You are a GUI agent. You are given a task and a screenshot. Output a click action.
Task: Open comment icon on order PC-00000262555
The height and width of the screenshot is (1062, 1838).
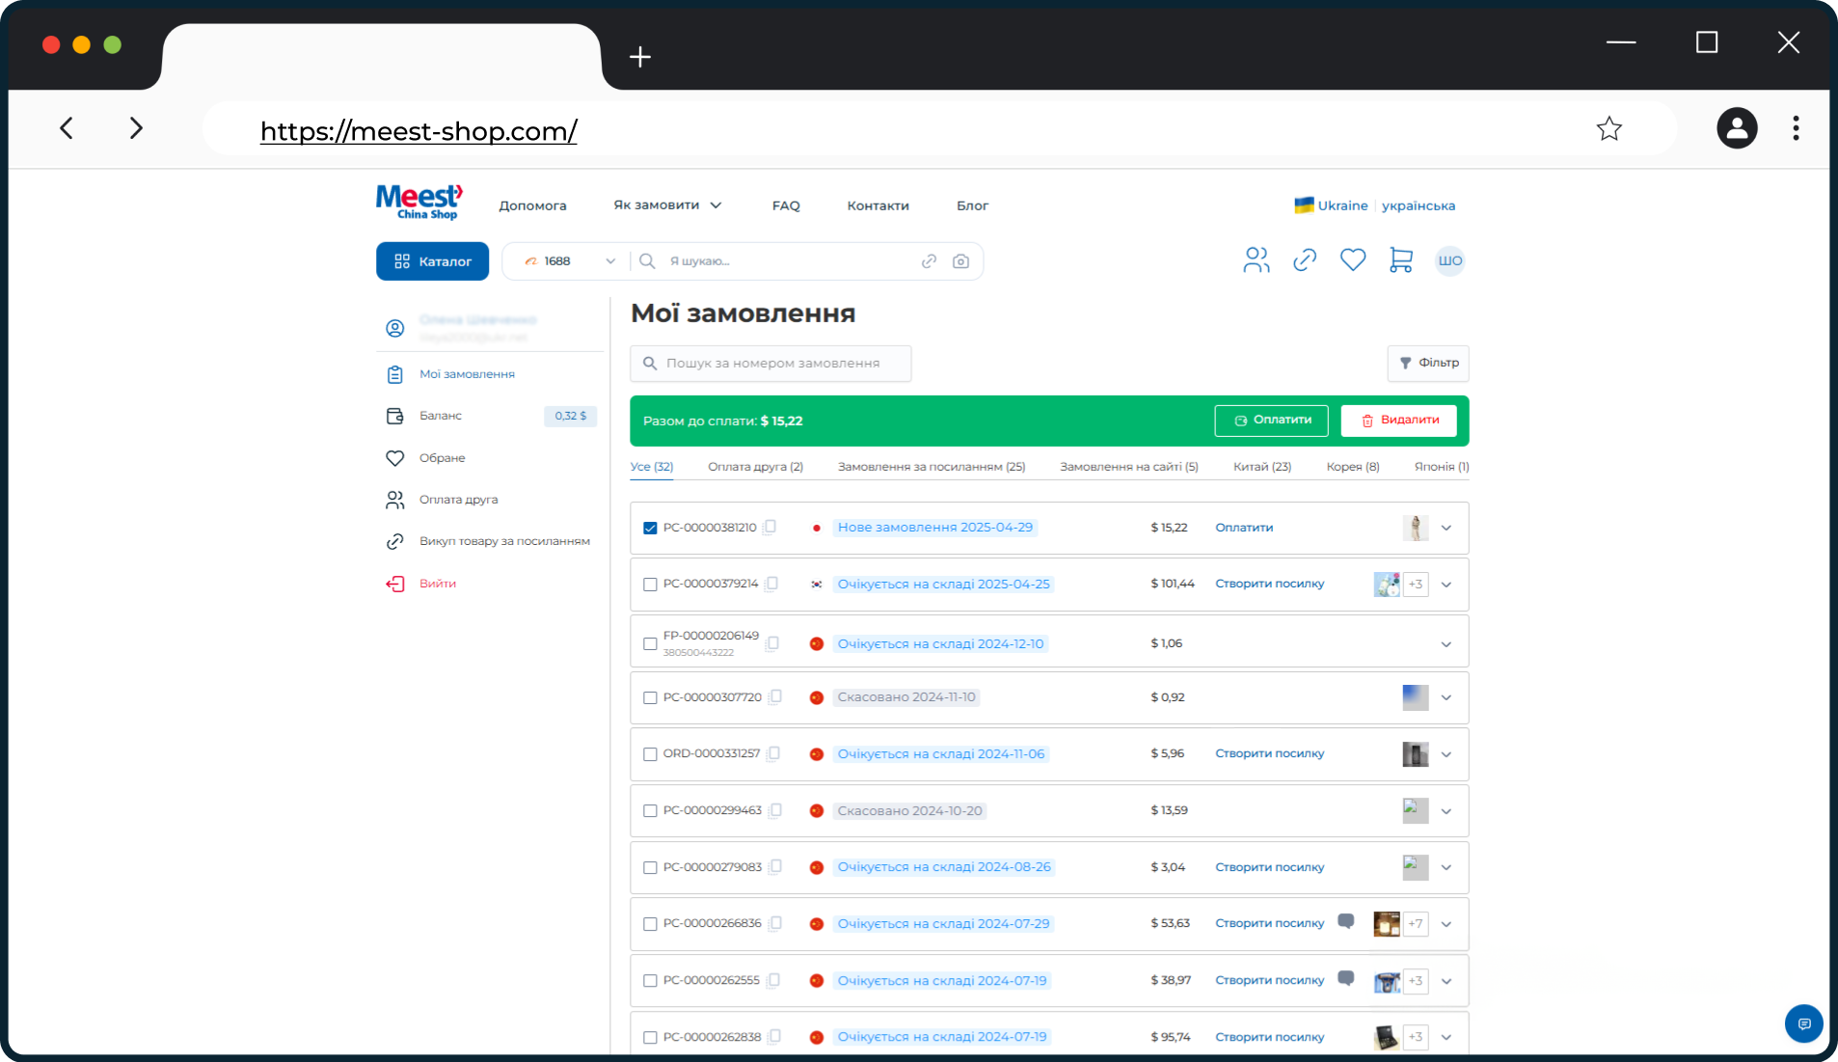[1346, 979]
